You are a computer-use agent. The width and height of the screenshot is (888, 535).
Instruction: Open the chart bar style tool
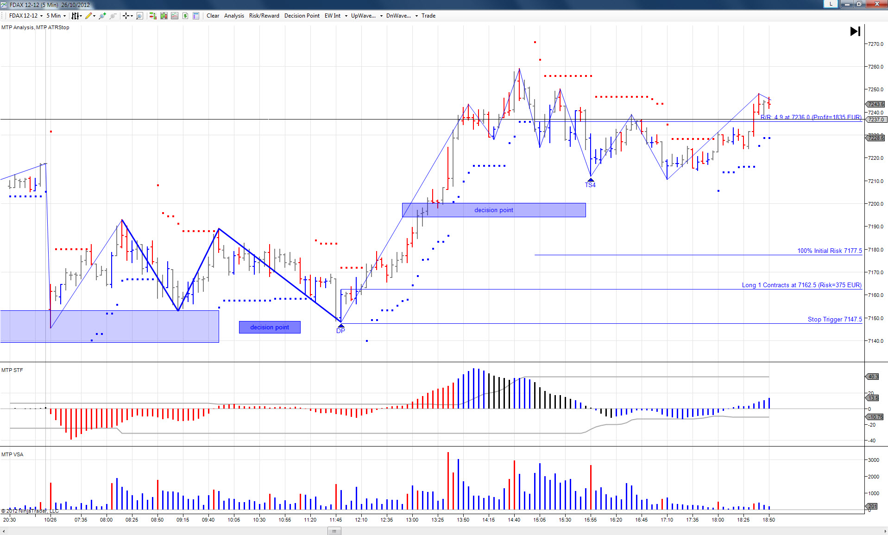coord(75,16)
